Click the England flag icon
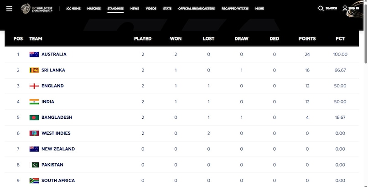The height and width of the screenshot is (187, 368). tap(34, 86)
